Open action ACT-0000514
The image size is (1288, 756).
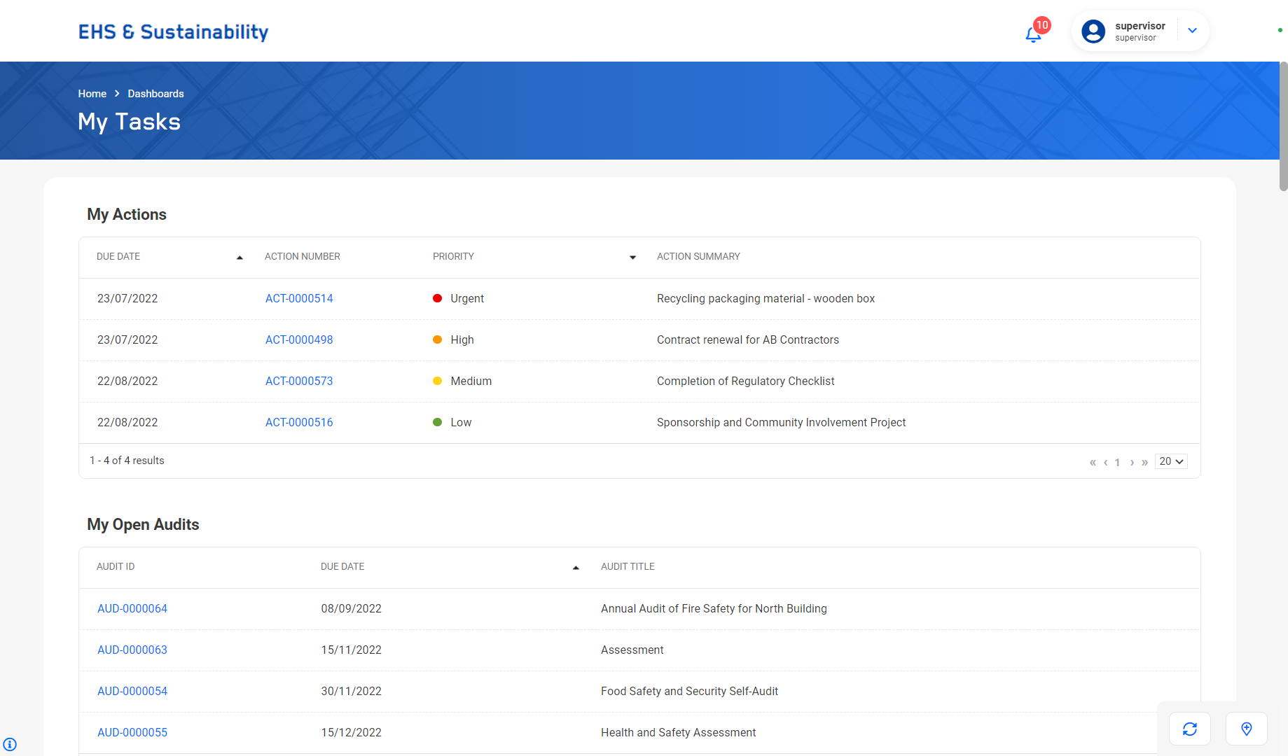pyautogui.click(x=299, y=298)
